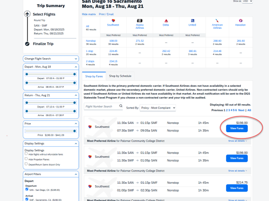
Task: Click the Alaska Airlines logo in matrix
Action: [x=140, y=21]
